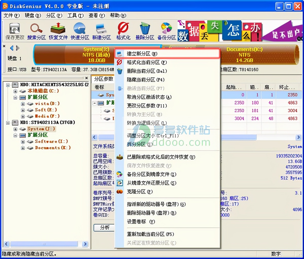This screenshot has width=304, height=259.
Task: Expand the Documents(K:) tree node
Action: point(23,148)
